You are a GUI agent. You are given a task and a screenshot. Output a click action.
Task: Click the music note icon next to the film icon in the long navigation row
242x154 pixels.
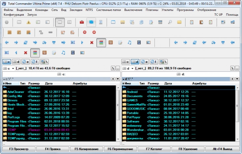(129, 42)
